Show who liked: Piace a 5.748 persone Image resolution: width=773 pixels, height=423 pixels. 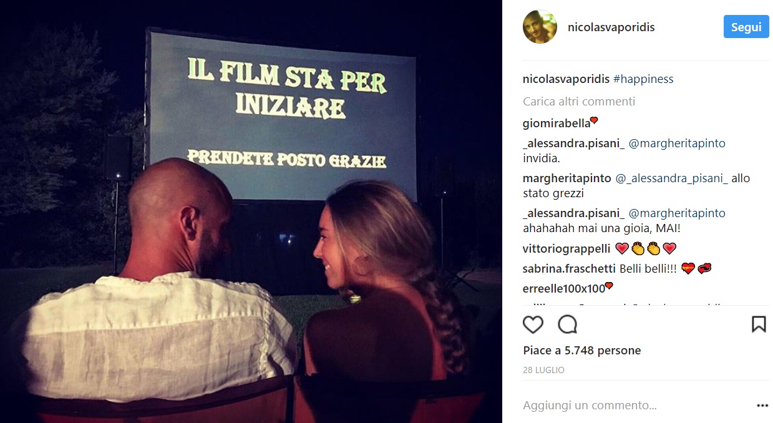click(x=582, y=351)
